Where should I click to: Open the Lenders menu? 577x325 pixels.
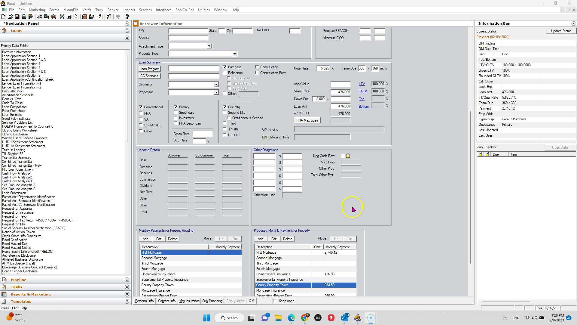pyautogui.click(x=129, y=10)
